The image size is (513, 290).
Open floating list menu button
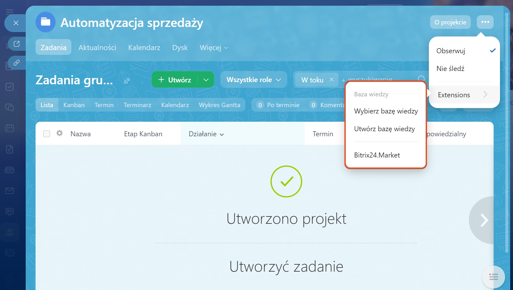[x=493, y=277]
